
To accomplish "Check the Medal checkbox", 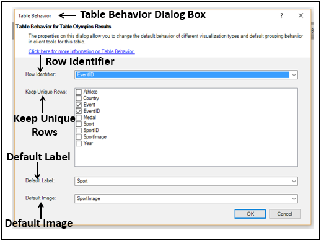I will point(79,117).
